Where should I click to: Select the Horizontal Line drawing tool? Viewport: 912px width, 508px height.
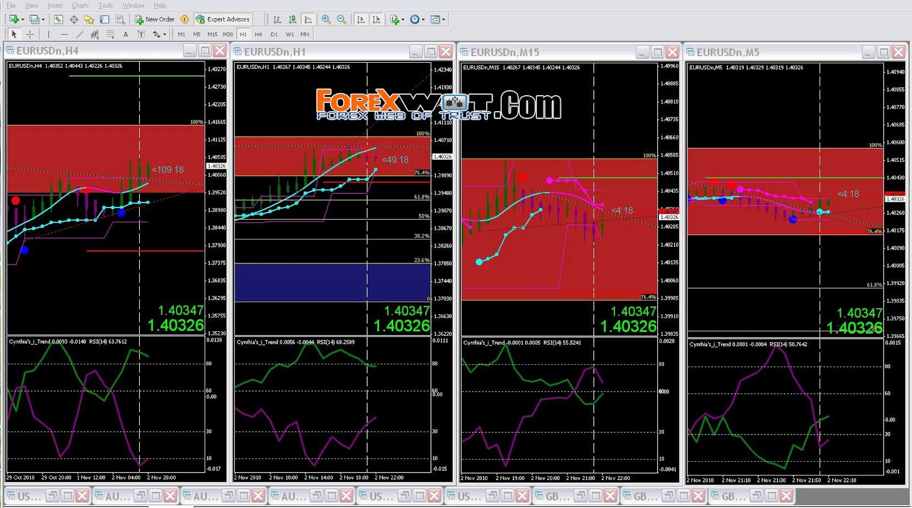point(64,34)
